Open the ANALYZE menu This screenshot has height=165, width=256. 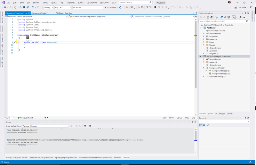(71, 3)
